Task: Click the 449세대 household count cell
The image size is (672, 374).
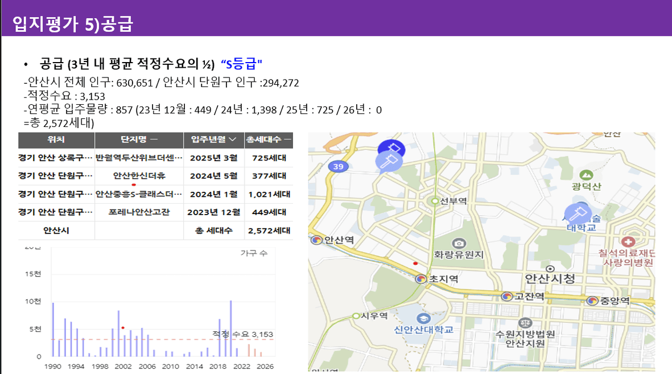Action: pyautogui.click(x=269, y=212)
